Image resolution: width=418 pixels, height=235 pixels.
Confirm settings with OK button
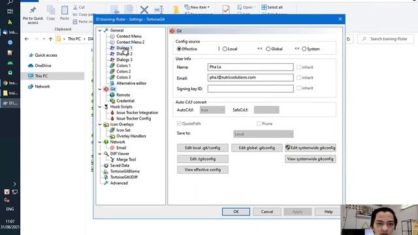tap(236, 211)
